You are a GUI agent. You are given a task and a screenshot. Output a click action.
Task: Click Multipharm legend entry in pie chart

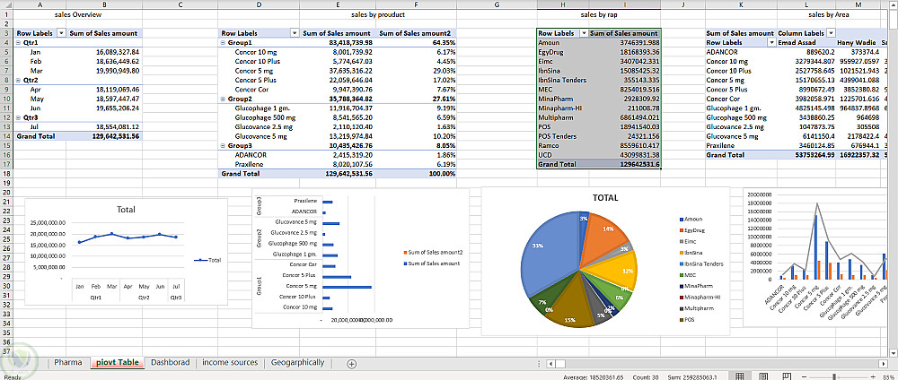(x=694, y=308)
